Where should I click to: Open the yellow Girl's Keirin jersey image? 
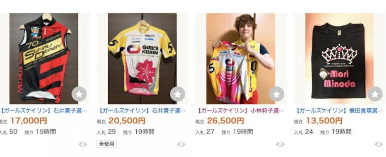point(142,58)
